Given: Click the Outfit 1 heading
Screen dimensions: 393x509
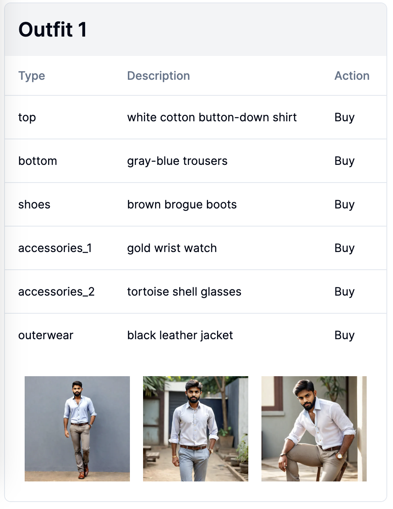Looking at the screenshot, I should click(x=53, y=30).
